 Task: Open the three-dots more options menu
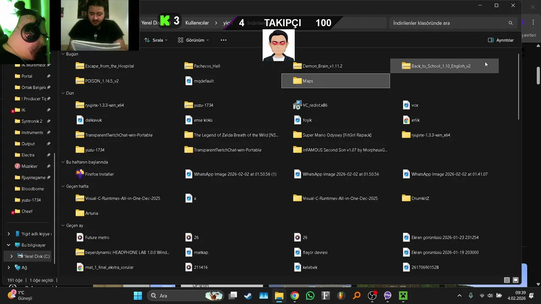tap(224, 40)
